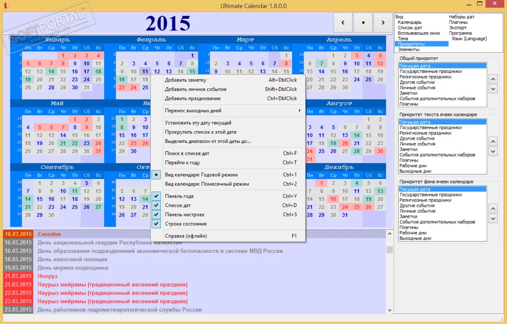Viewport: 507px width, 324px height.
Task: Click the Декабрь month header
Action: point(339,167)
